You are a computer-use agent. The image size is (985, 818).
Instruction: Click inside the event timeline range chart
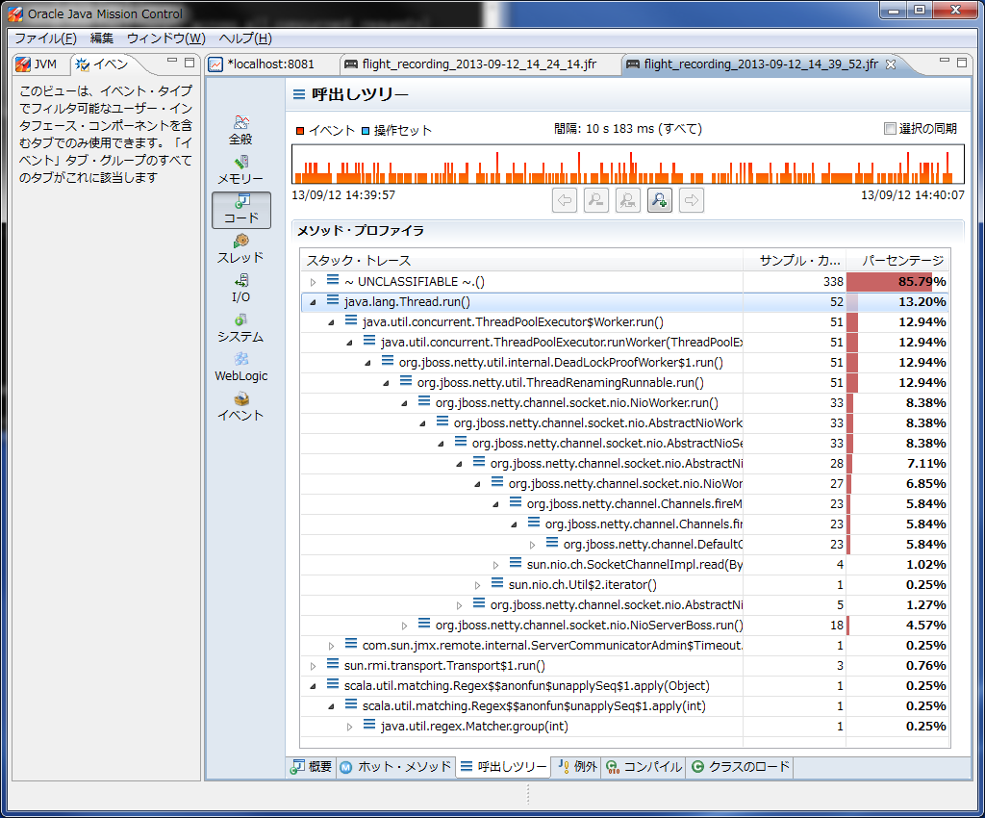[627, 164]
